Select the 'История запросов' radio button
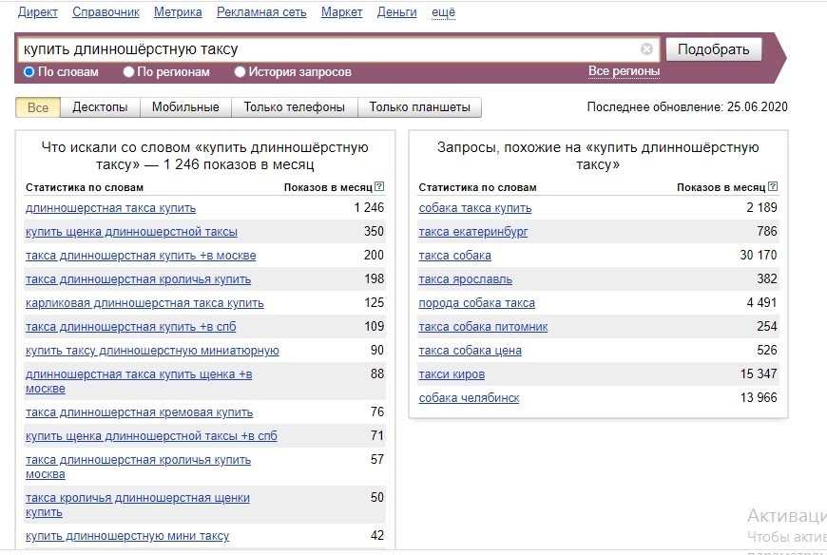827x555 pixels. coord(240,72)
